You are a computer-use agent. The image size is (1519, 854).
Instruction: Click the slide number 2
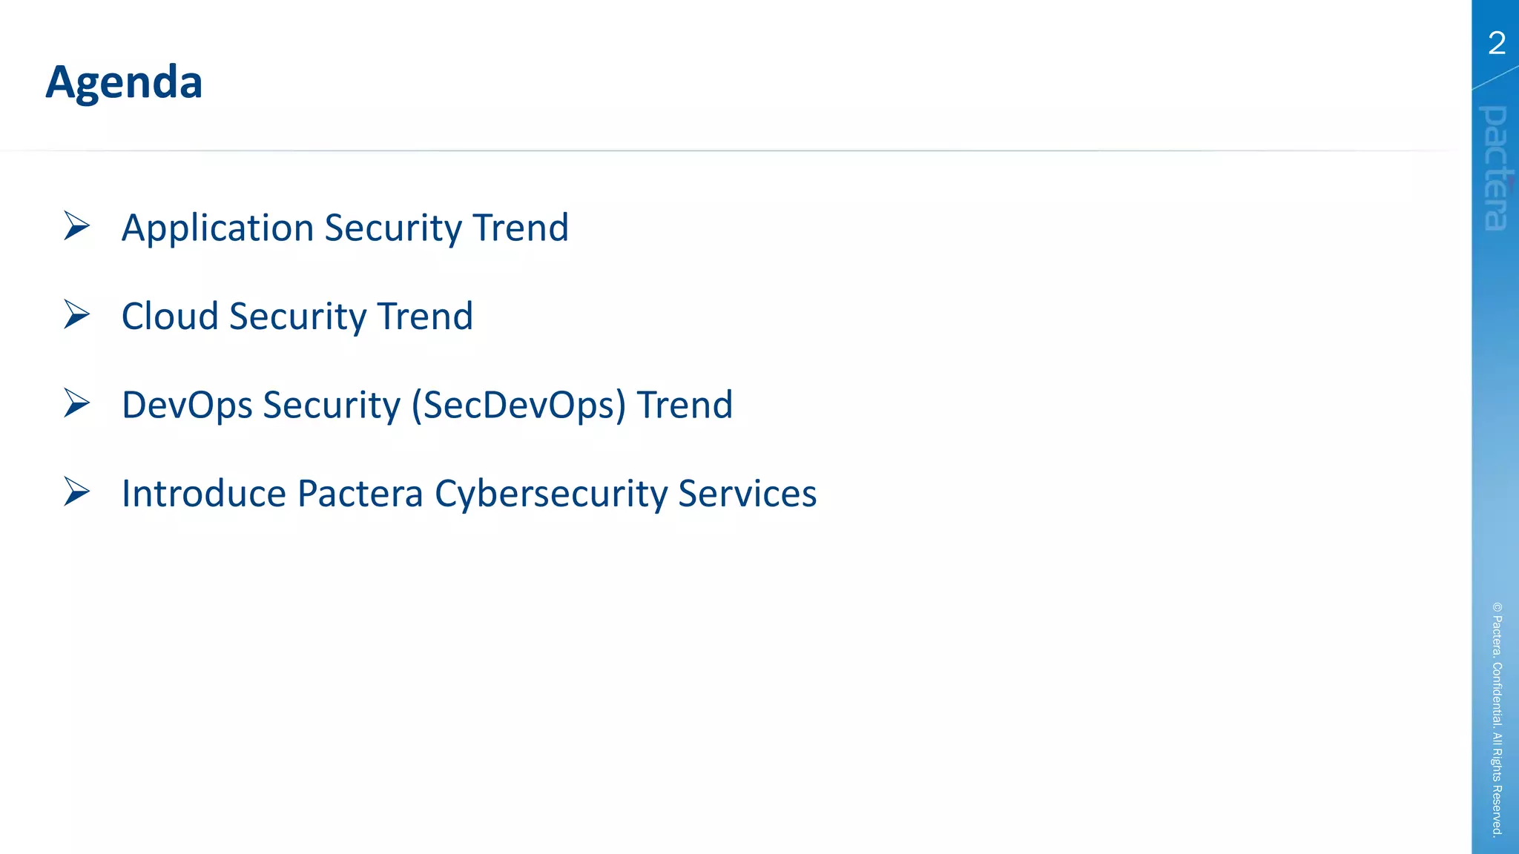tap(1497, 44)
